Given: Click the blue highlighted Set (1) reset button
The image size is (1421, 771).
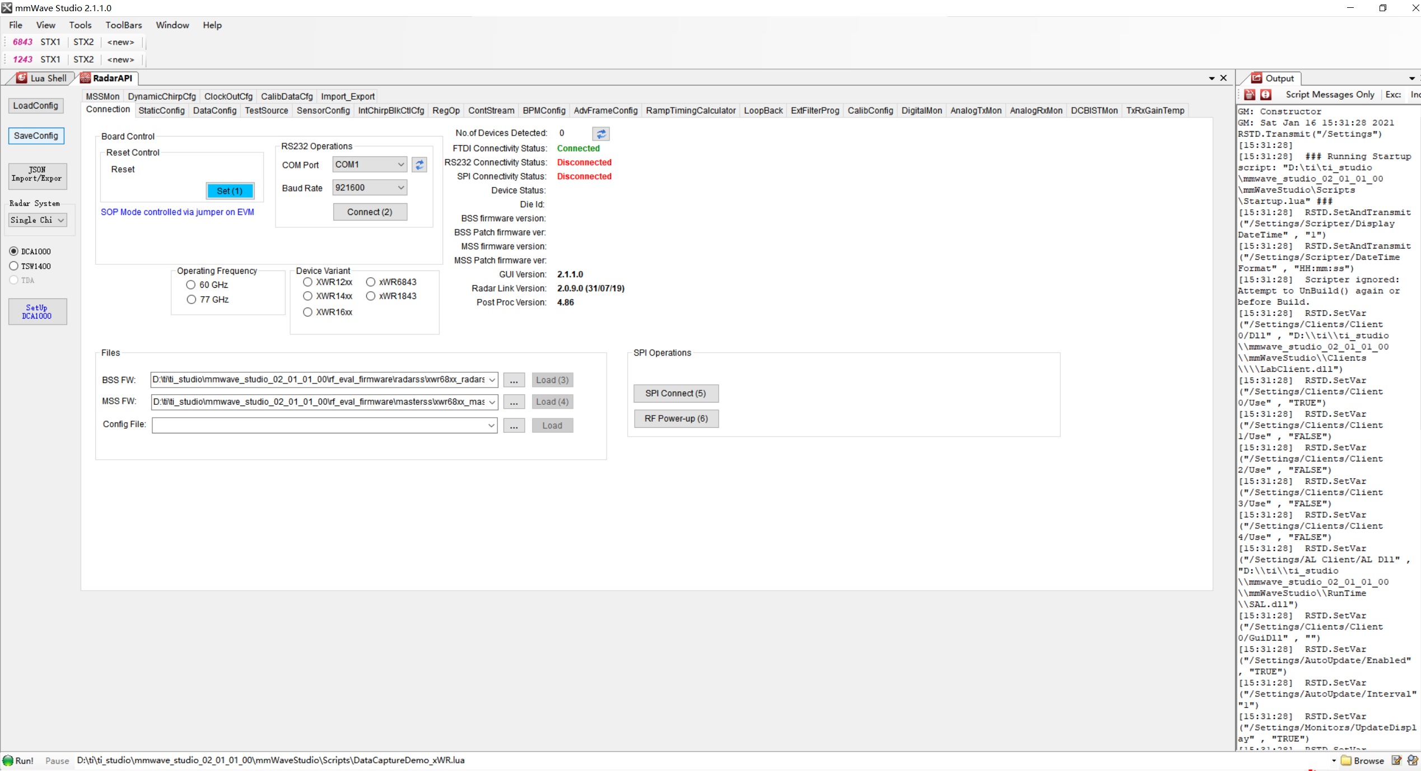Looking at the screenshot, I should point(230,191).
